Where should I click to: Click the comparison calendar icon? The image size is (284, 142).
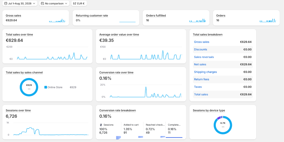click(43, 3)
